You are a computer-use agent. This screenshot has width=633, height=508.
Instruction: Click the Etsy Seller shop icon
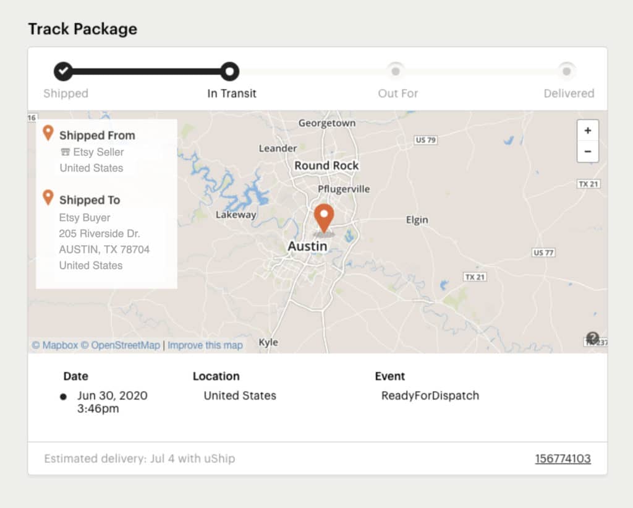(65, 152)
